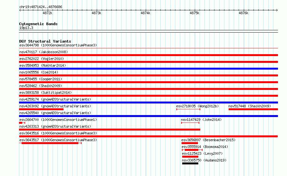
Task: Select the esv2718035 Wong2012b interval glyph
Action: (x=188, y=109)
